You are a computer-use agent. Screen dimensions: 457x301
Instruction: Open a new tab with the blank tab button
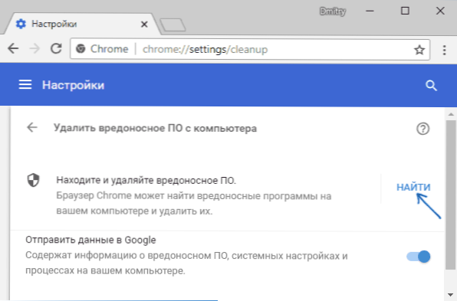[x=173, y=25]
